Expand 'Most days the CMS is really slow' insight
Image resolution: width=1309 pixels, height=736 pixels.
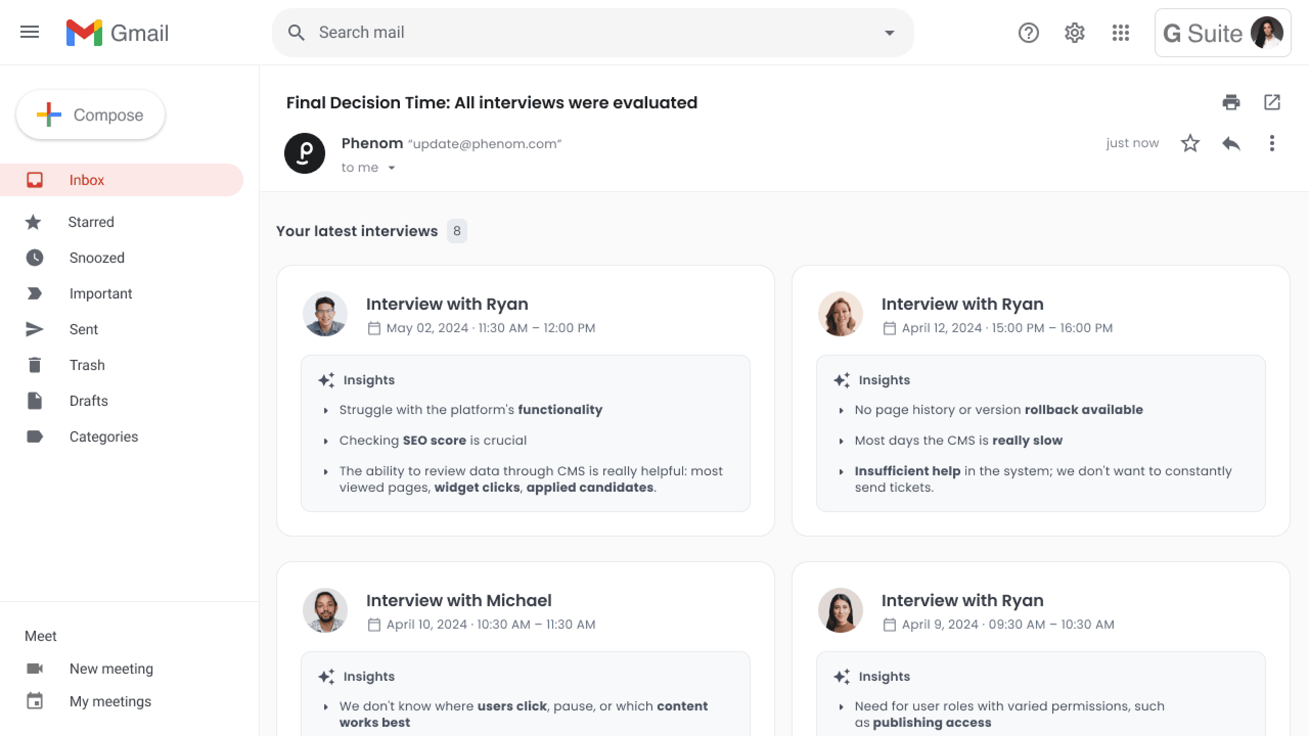[x=841, y=441]
